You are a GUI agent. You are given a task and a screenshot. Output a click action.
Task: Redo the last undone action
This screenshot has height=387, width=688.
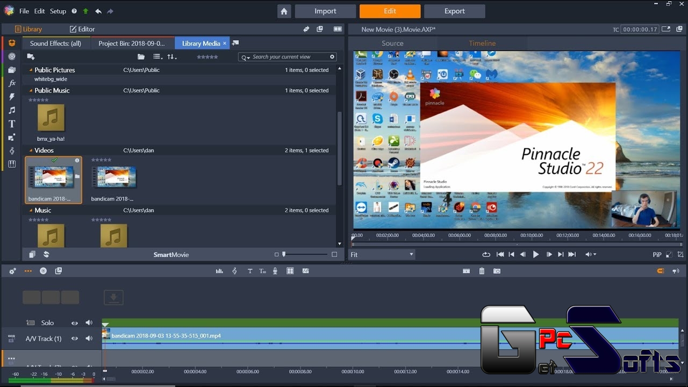pyautogui.click(x=110, y=11)
